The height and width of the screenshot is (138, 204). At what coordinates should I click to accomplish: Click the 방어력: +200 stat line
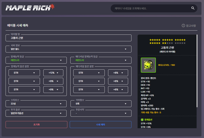click(x=147, y=105)
